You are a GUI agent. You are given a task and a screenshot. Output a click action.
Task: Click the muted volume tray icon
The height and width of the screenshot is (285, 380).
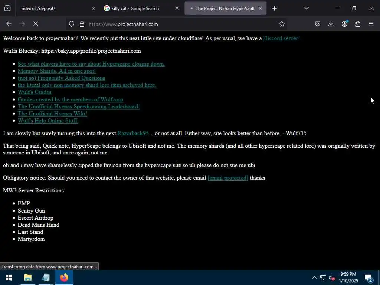(332, 278)
